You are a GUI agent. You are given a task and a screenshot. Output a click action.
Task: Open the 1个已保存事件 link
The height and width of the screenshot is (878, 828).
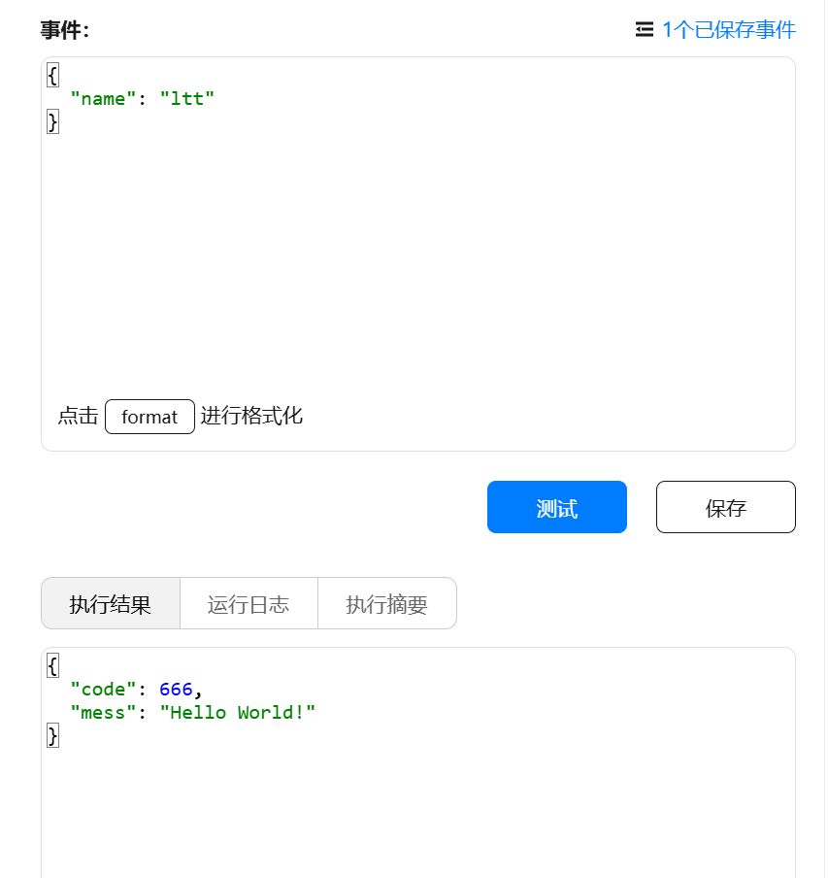click(x=728, y=30)
